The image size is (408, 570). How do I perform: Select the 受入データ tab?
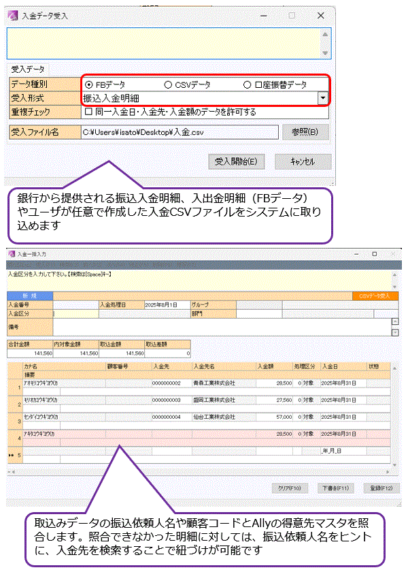[28, 69]
